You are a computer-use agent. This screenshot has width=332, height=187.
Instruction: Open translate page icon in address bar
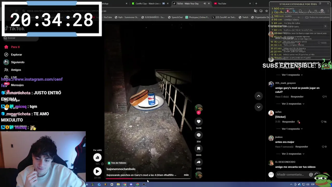(x=255, y=11)
